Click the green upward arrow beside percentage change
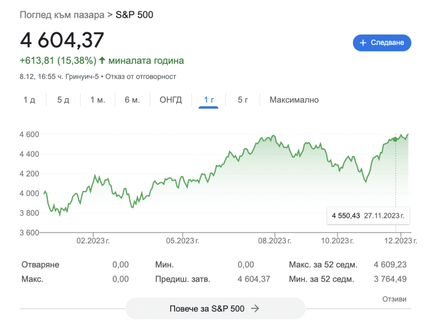447x328 pixels. [x=102, y=60]
